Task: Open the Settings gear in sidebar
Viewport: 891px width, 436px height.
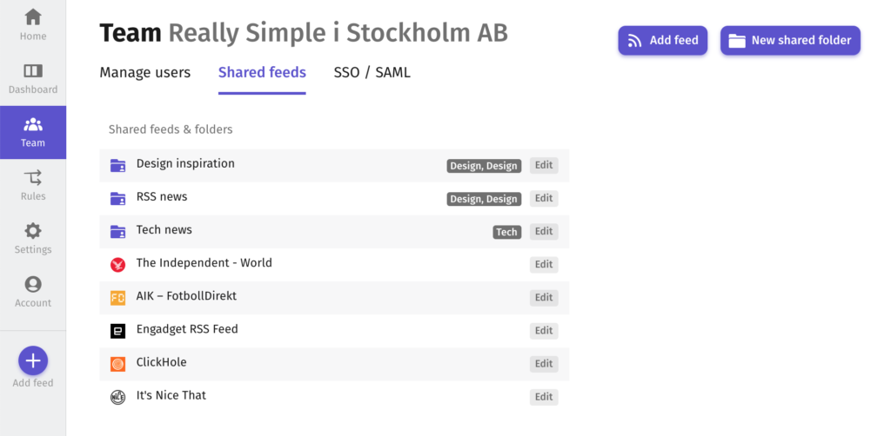Action: pyautogui.click(x=33, y=231)
